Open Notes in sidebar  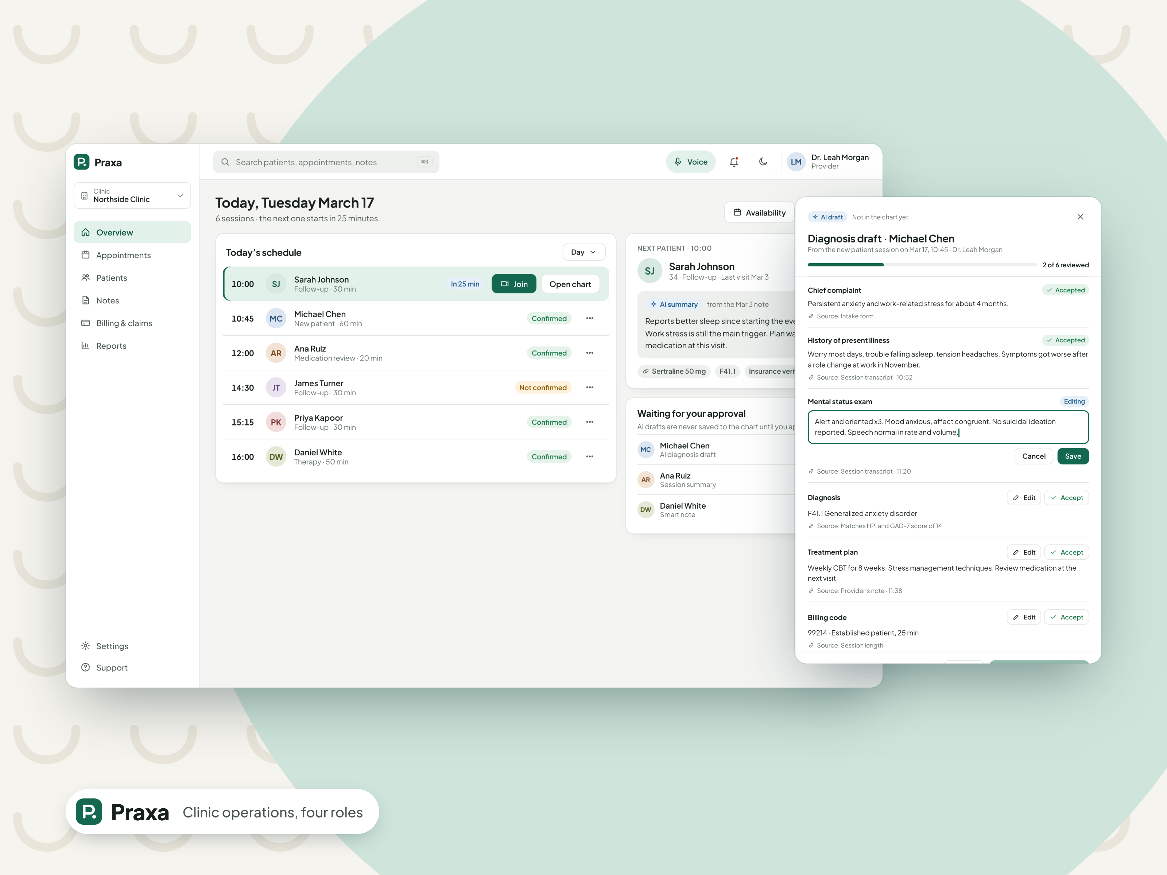tap(132, 300)
